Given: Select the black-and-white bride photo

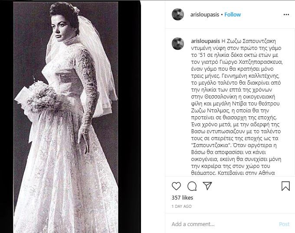Looking at the screenshot, I should (x=66, y=117).
